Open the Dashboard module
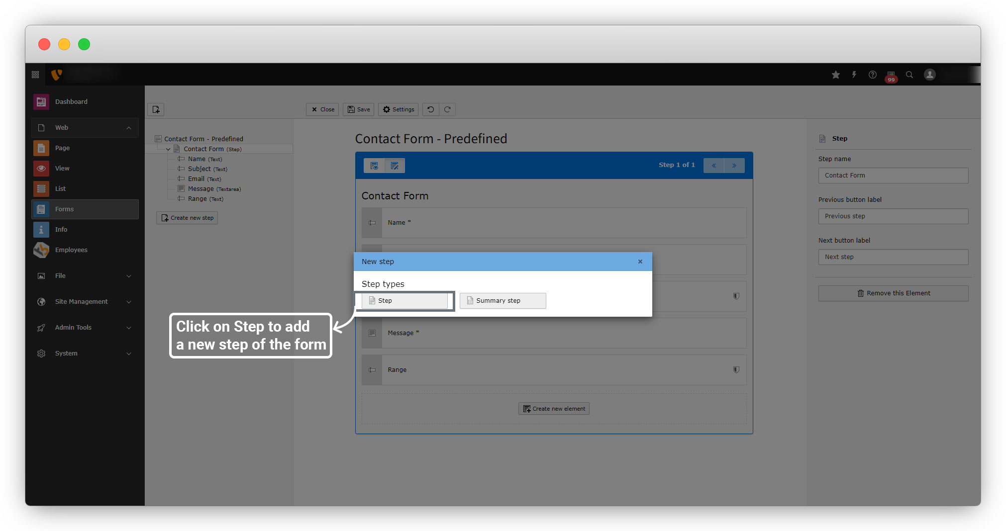Viewport: 1006px width, 531px height. click(71, 102)
